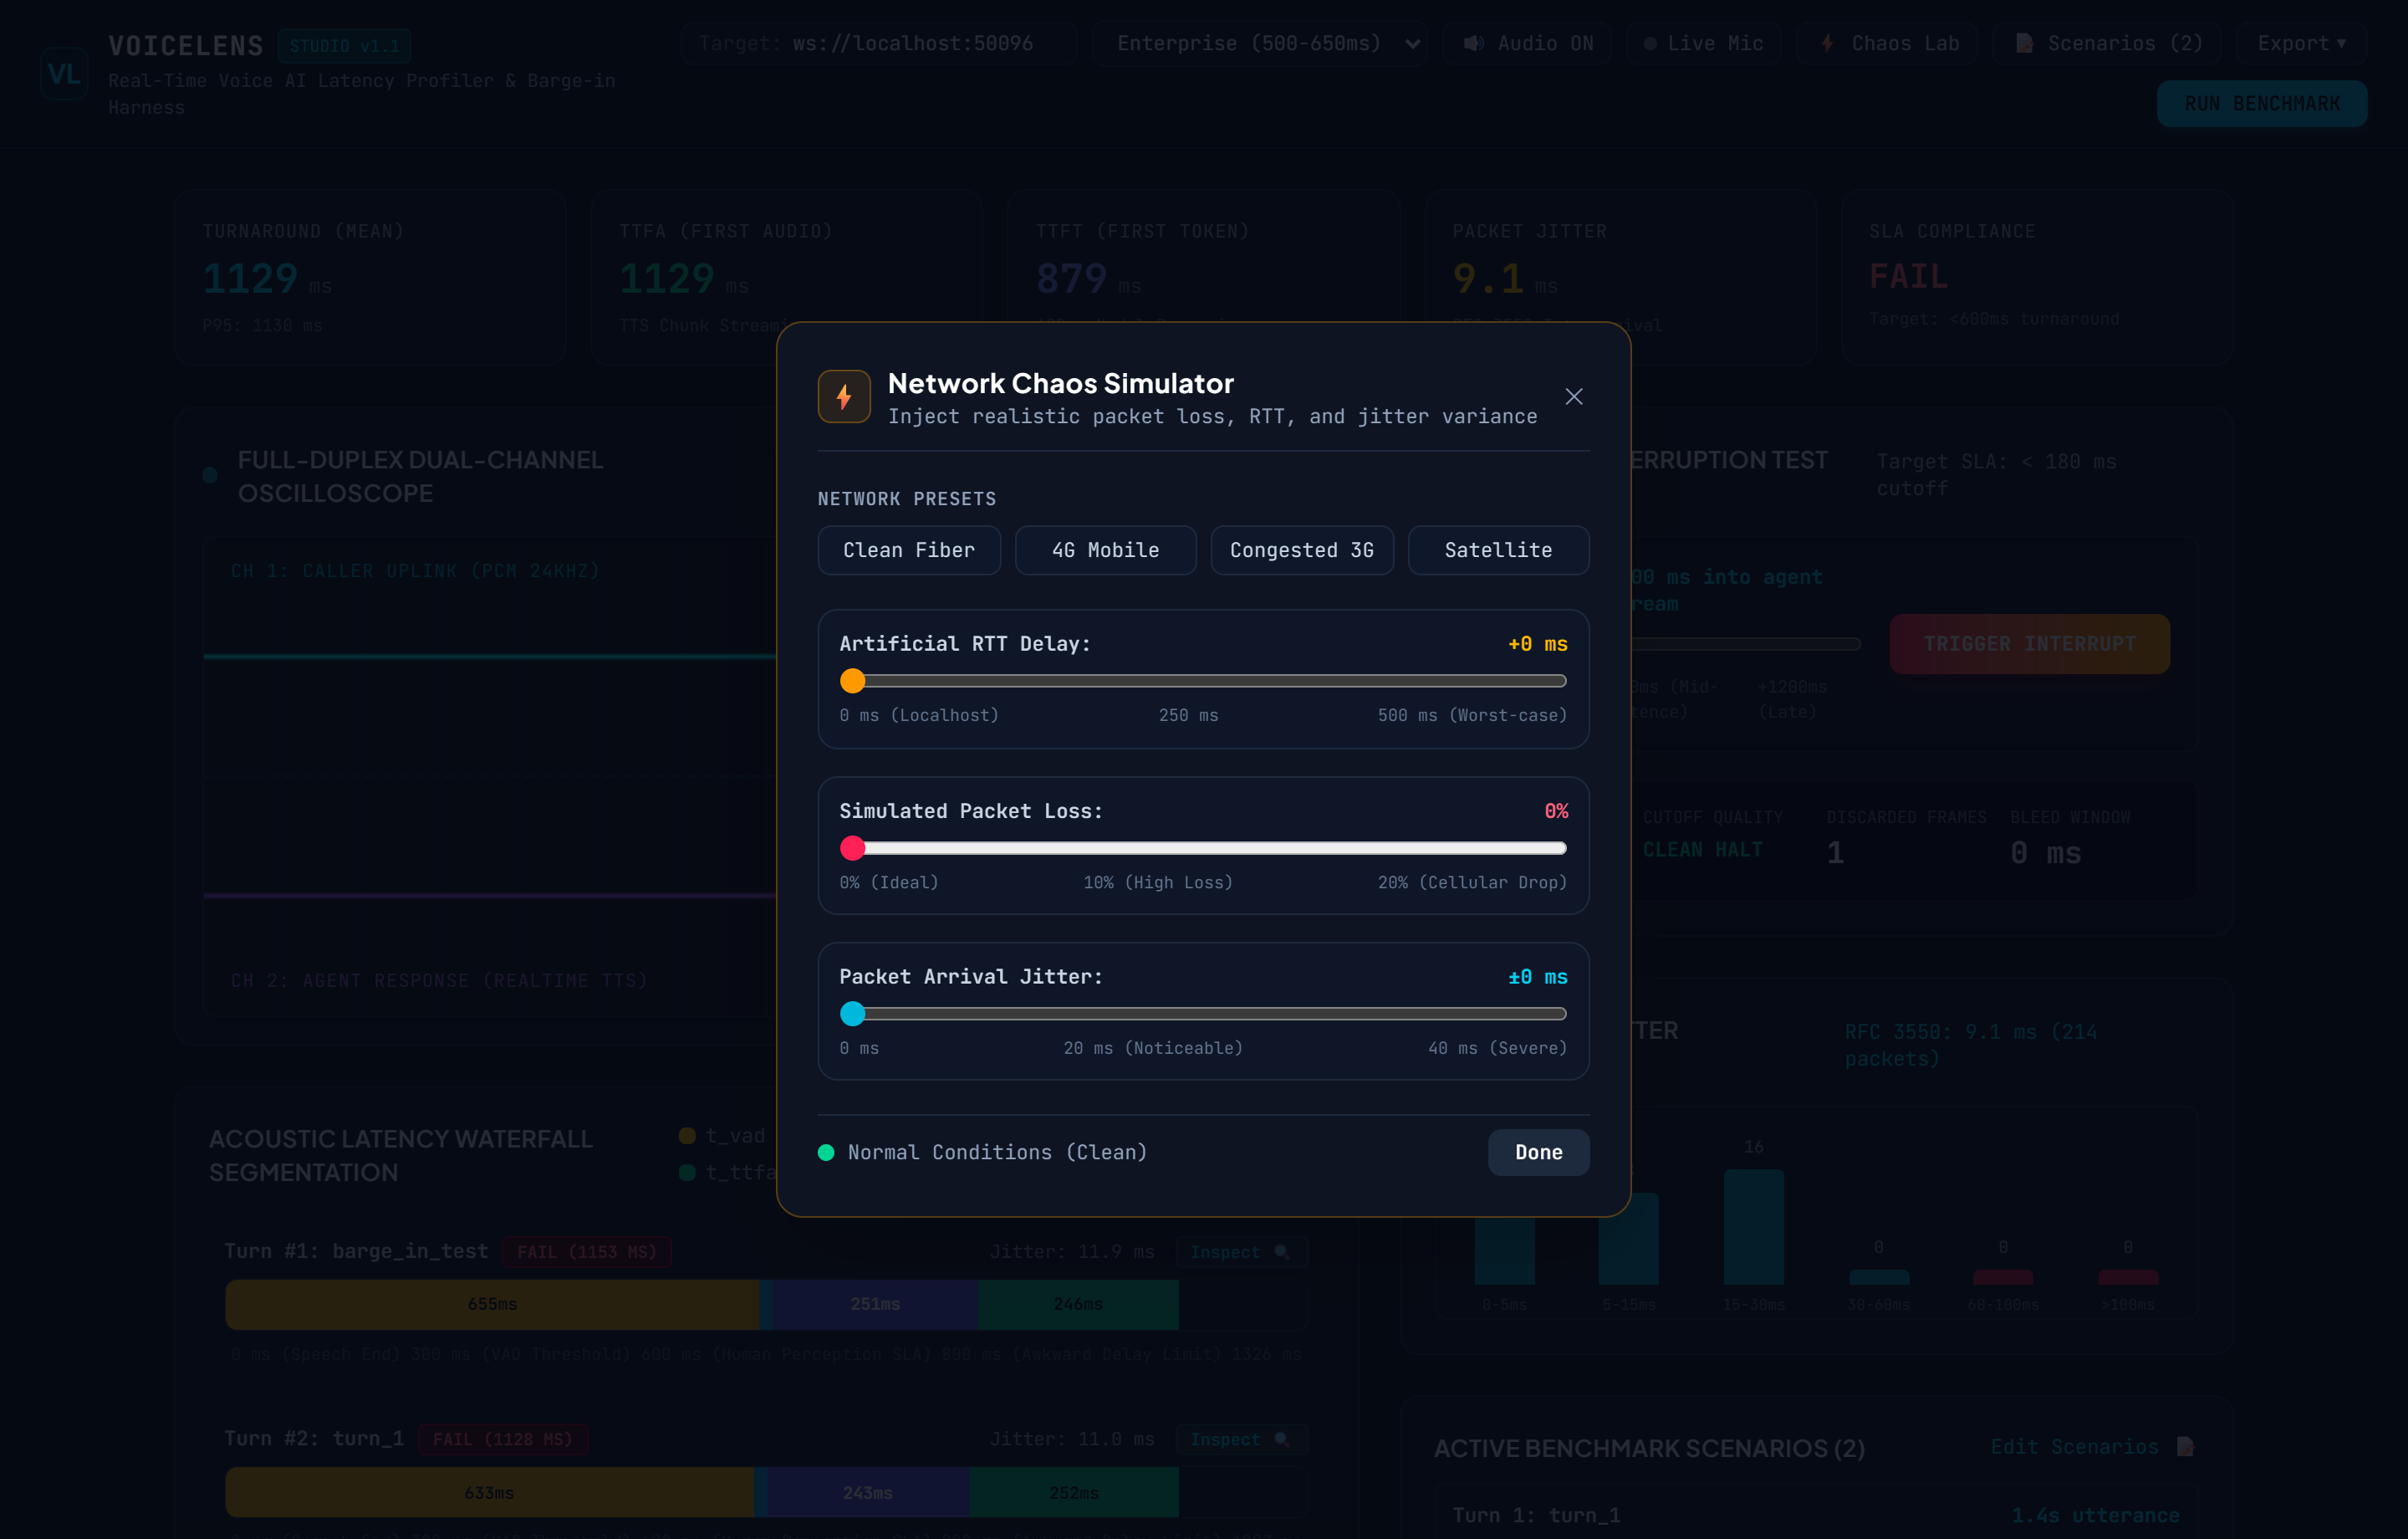
Task: Close the Network Chaos Simulator dialog
Action: pos(1573,396)
